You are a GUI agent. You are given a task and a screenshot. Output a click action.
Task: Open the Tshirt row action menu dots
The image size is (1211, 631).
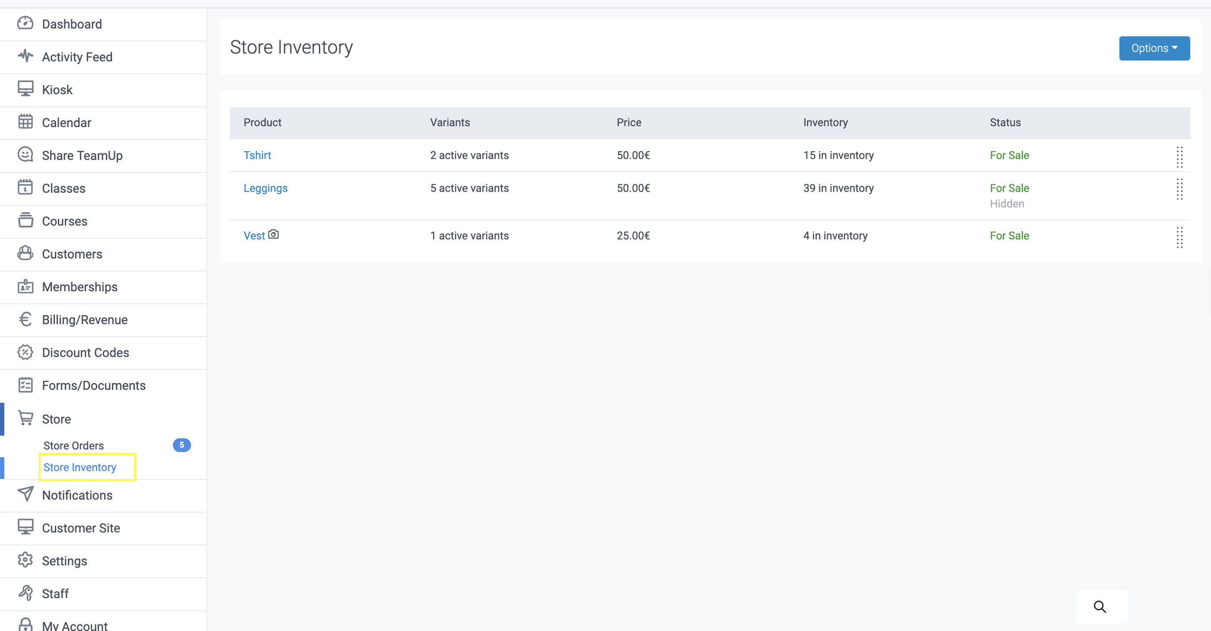point(1179,156)
